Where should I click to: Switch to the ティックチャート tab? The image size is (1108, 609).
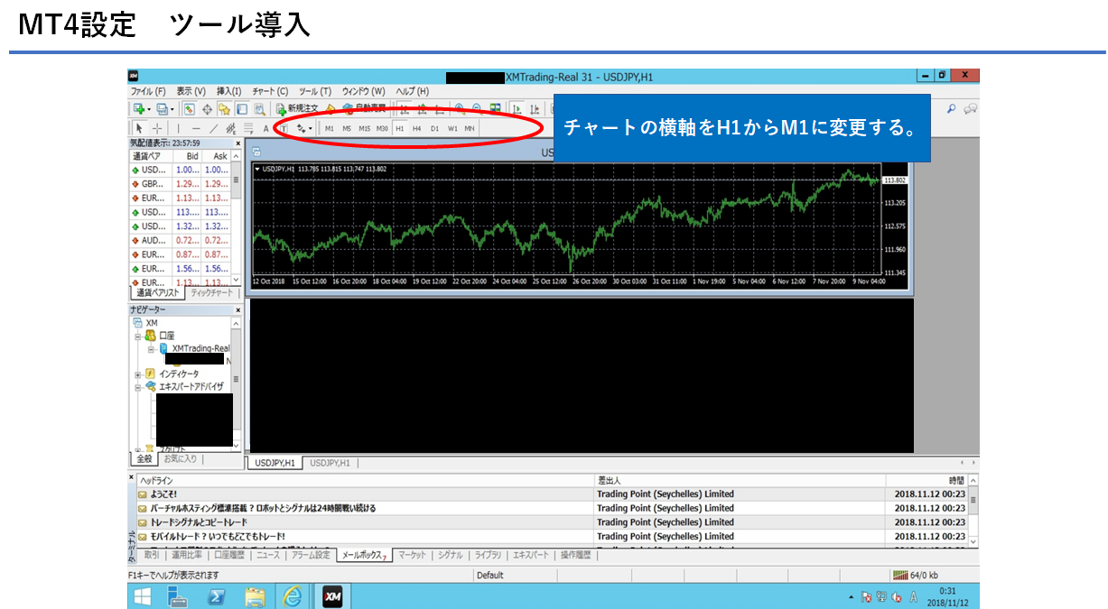(212, 293)
